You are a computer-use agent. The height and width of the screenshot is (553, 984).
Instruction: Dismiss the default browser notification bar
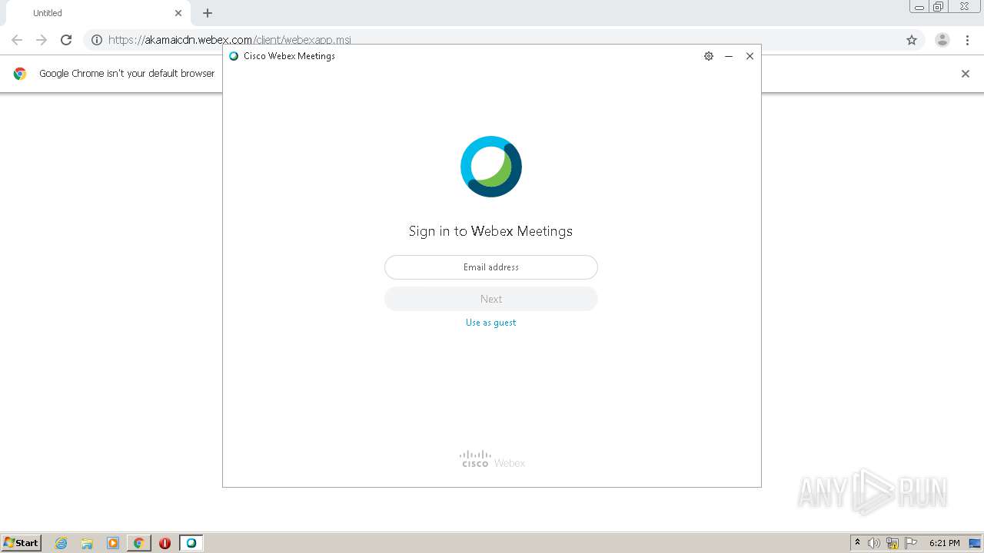(x=966, y=74)
